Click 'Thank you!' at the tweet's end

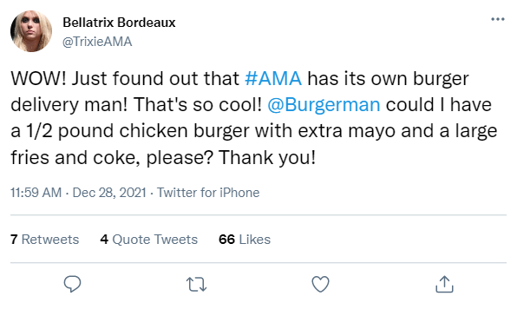pos(267,157)
